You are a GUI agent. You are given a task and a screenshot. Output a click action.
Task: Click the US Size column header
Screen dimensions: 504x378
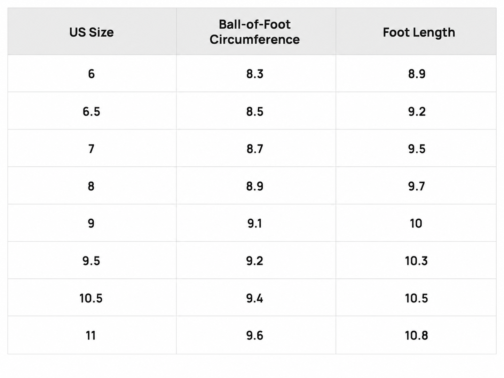click(92, 32)
